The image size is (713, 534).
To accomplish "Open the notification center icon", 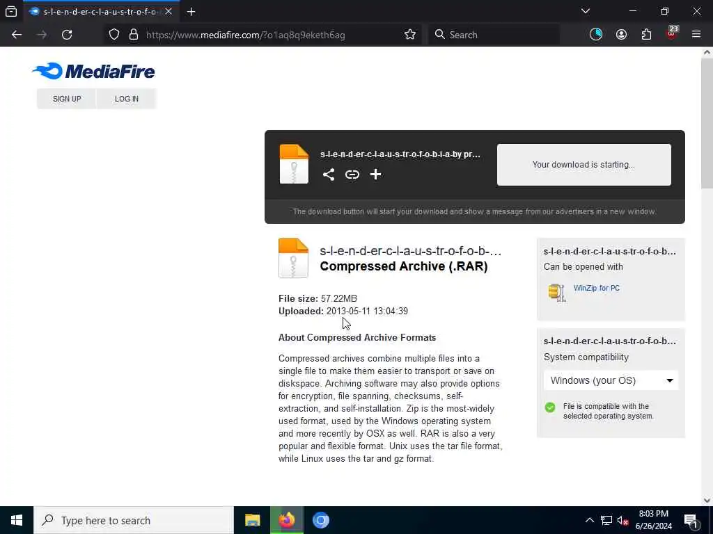I will [x=691, y=521].
